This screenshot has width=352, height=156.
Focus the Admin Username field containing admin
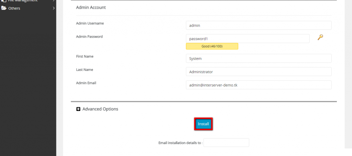click(x=258, y=25)
